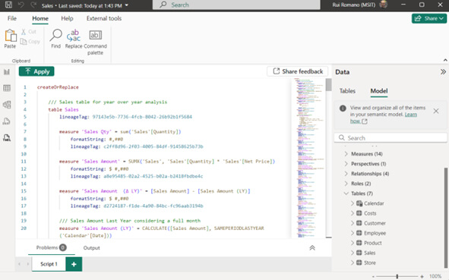Open the Replace tool
The height and width of the screenshot is (280, 449).
point(74,39)
